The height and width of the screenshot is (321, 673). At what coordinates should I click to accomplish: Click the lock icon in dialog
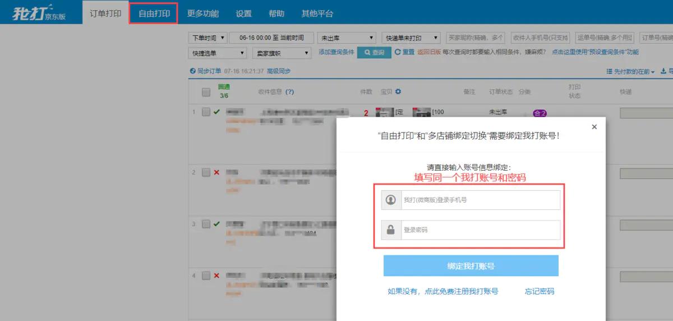(391, 230)
